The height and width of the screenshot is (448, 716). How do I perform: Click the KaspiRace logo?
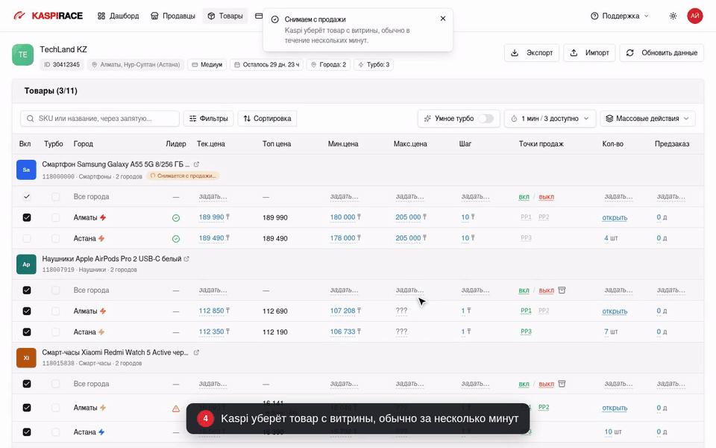click(x=48, y=16)
